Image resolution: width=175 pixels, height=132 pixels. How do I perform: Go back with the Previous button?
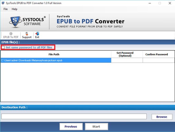click(x=71, y=126)
